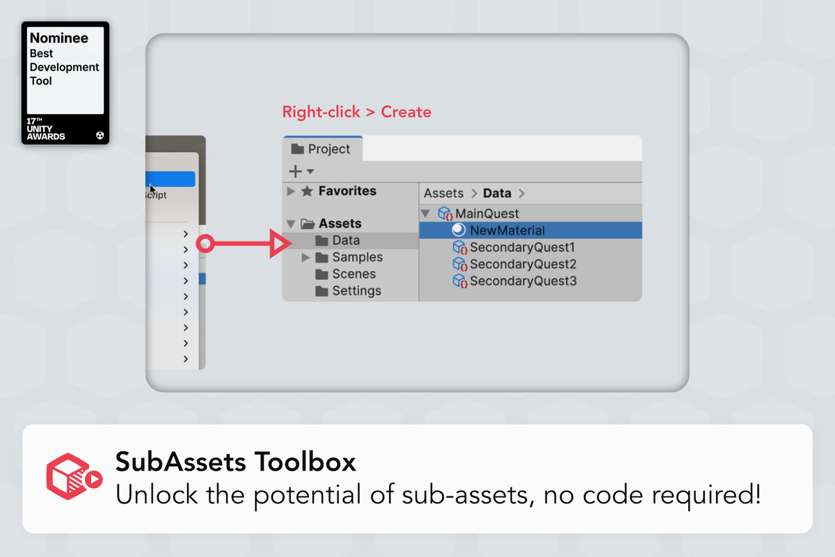Image resolution: width=835 pixels, height=557 pixels.
Task: Click the Right-click > Create instruction text
Action: click(356, 111)
